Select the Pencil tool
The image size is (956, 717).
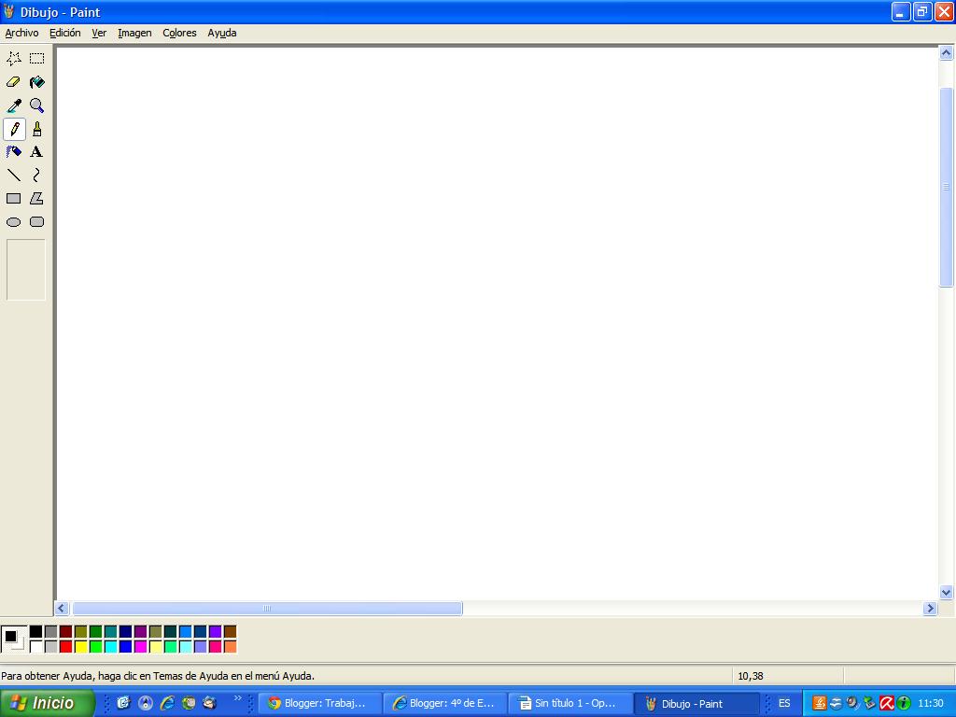[x=14, y=129]
